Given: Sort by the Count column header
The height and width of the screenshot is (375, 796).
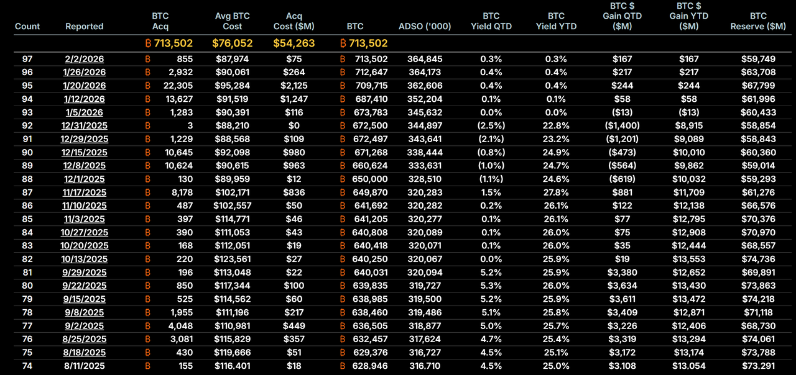Looking at the screenshot, I should 27,27.
